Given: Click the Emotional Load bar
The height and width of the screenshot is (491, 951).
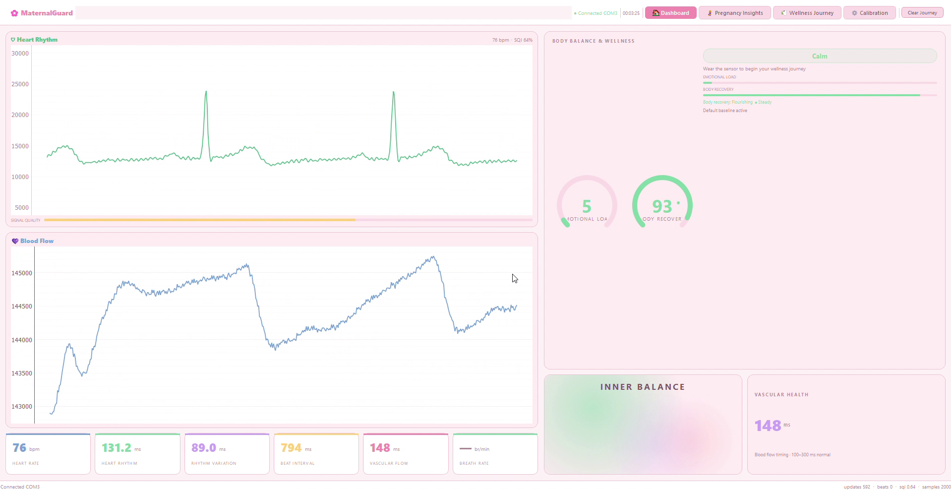Looking at the screenshot, I should click(820, 83).
